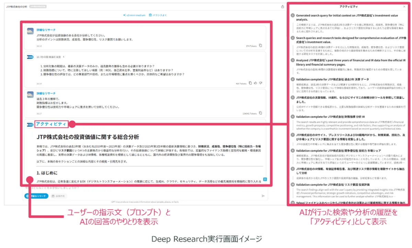Click into the message input field
Viewport: 412px width, 248px height.
click(137, 189)
